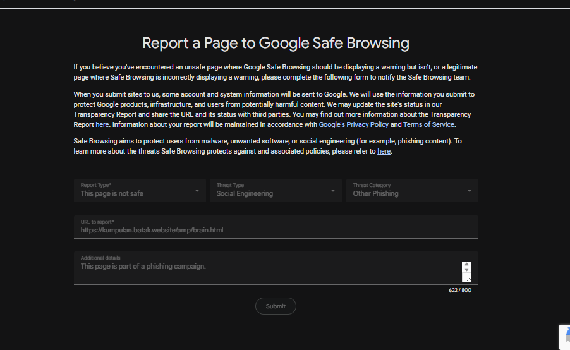Open the Threat Category dropdown
The width and height of the screenshot is (570, 350).
412,190
